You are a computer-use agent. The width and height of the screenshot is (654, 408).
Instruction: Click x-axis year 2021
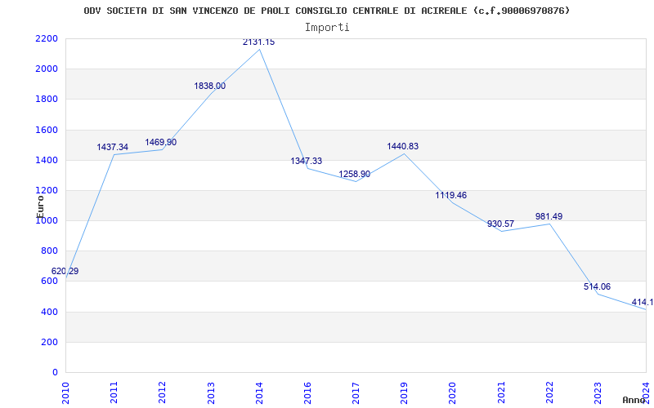click(501, 392)
